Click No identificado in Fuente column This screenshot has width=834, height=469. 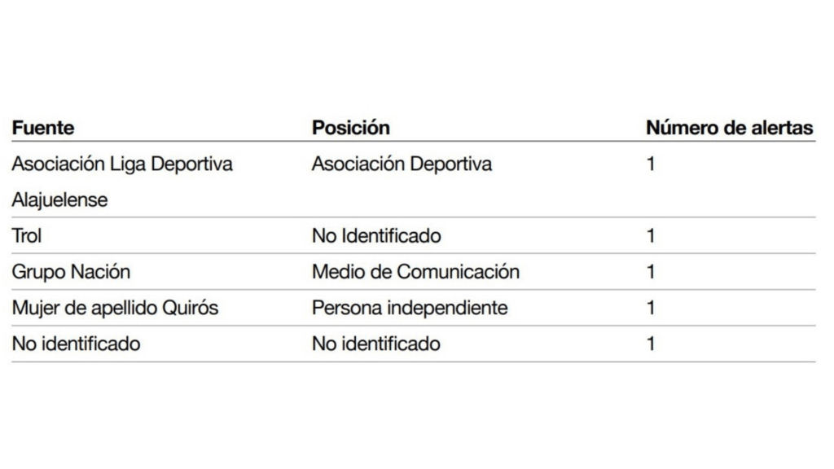pyautogui.click(x=76, y=344)
